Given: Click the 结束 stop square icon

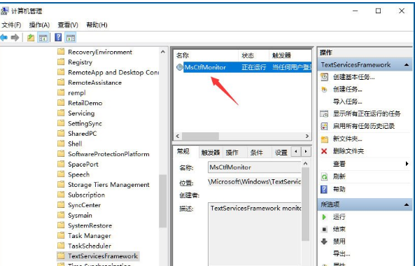Looking at the screenshot, I should click(x=324, y=229).
